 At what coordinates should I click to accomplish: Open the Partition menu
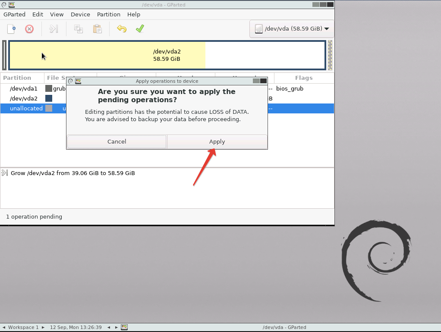108,14
